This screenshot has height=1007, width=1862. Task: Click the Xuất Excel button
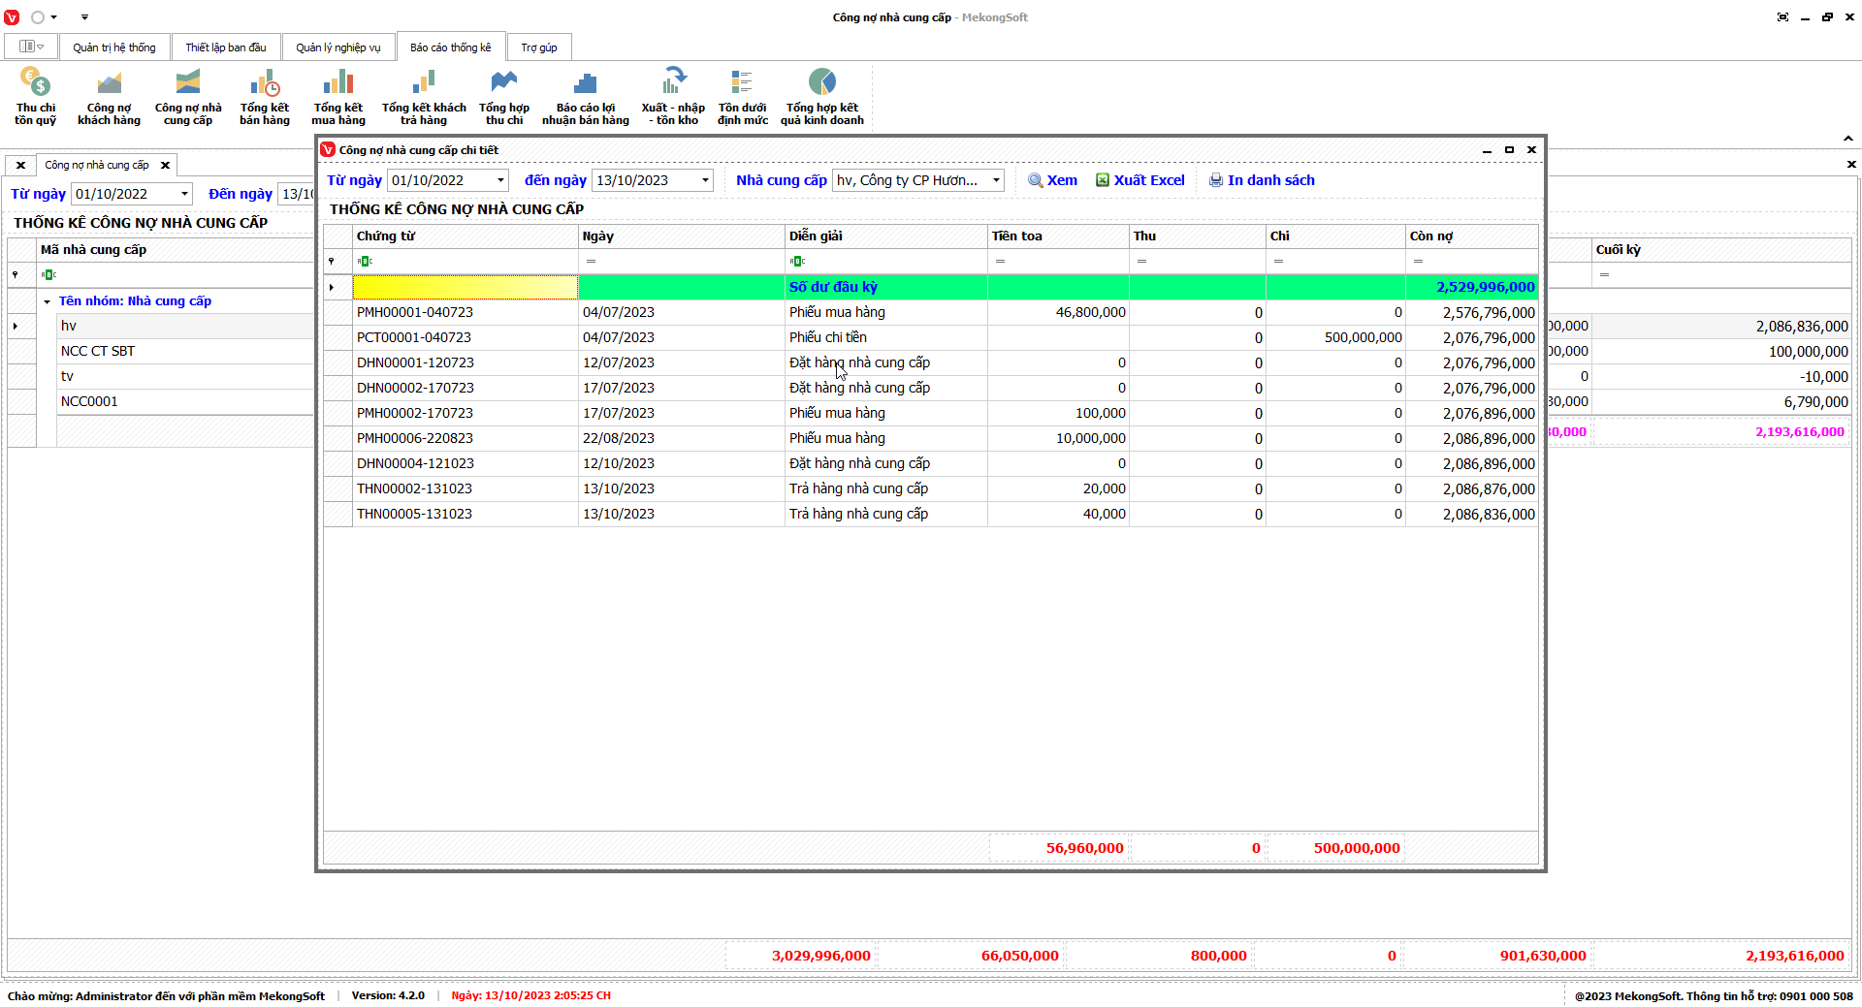[x=1140, y=180]
